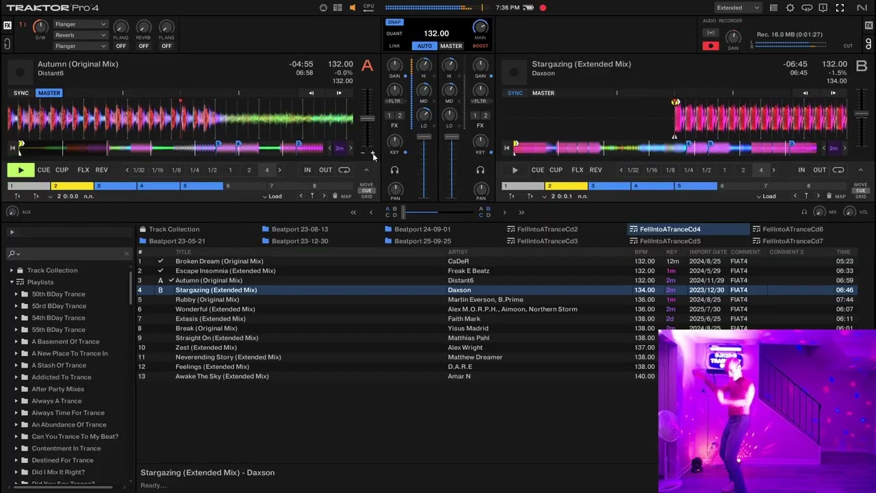Set loop OUT point on deck B
Image resolution: width=876 pixels, height=493 pixels.
[819, 170]
